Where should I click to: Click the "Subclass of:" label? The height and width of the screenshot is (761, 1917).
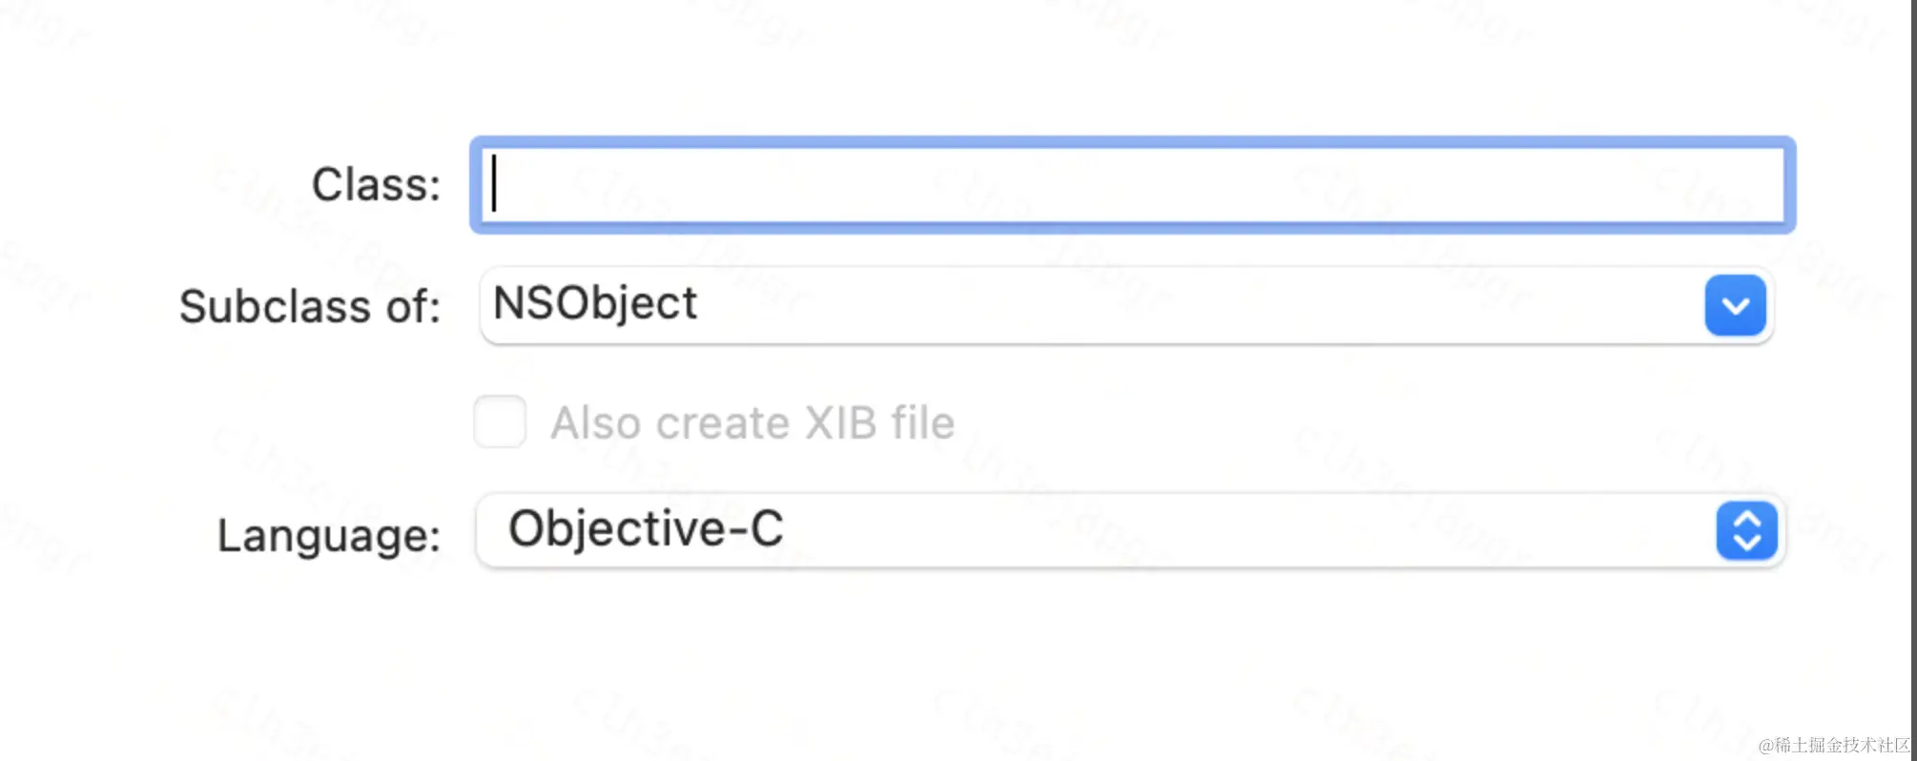310,307
